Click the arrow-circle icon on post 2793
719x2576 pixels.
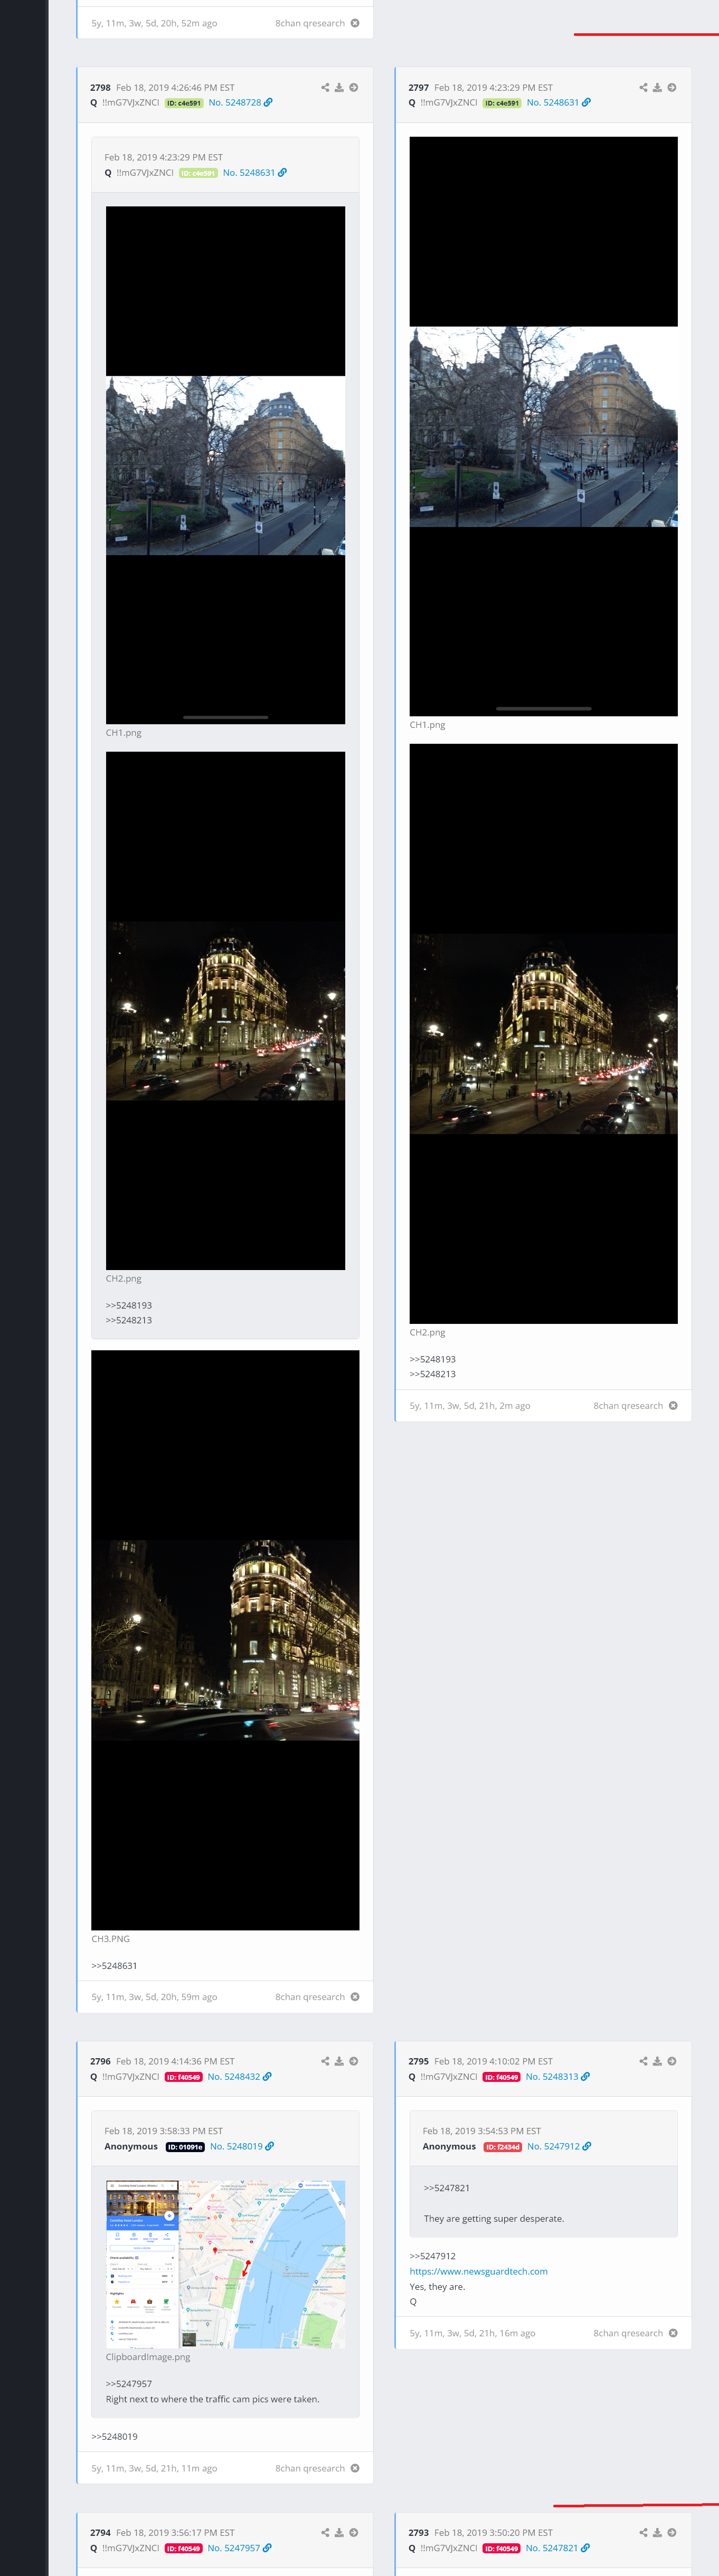pyautogui.click(x=672, y=2533)
